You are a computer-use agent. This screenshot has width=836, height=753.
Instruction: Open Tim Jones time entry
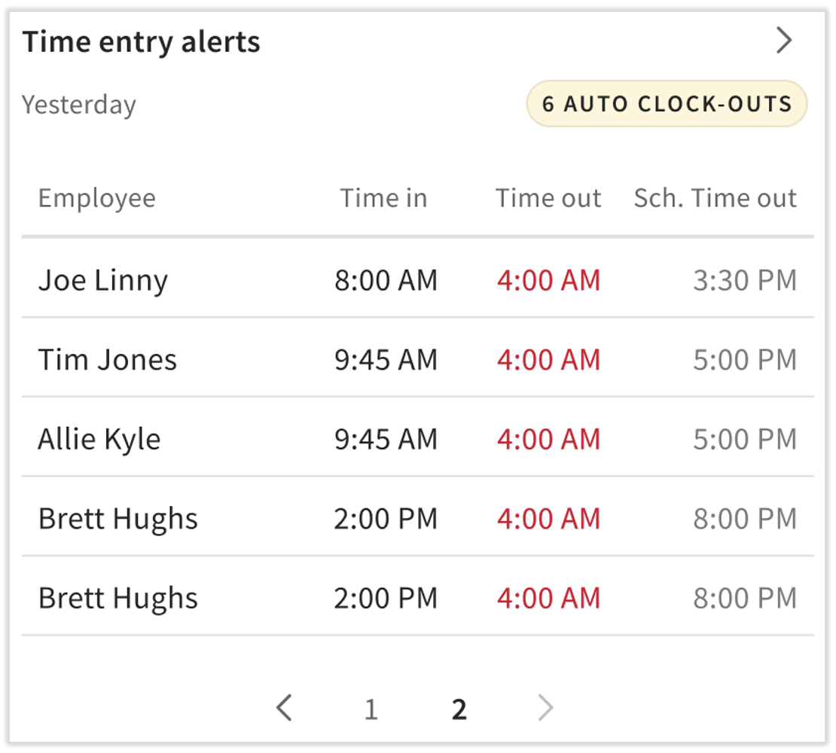108,360
